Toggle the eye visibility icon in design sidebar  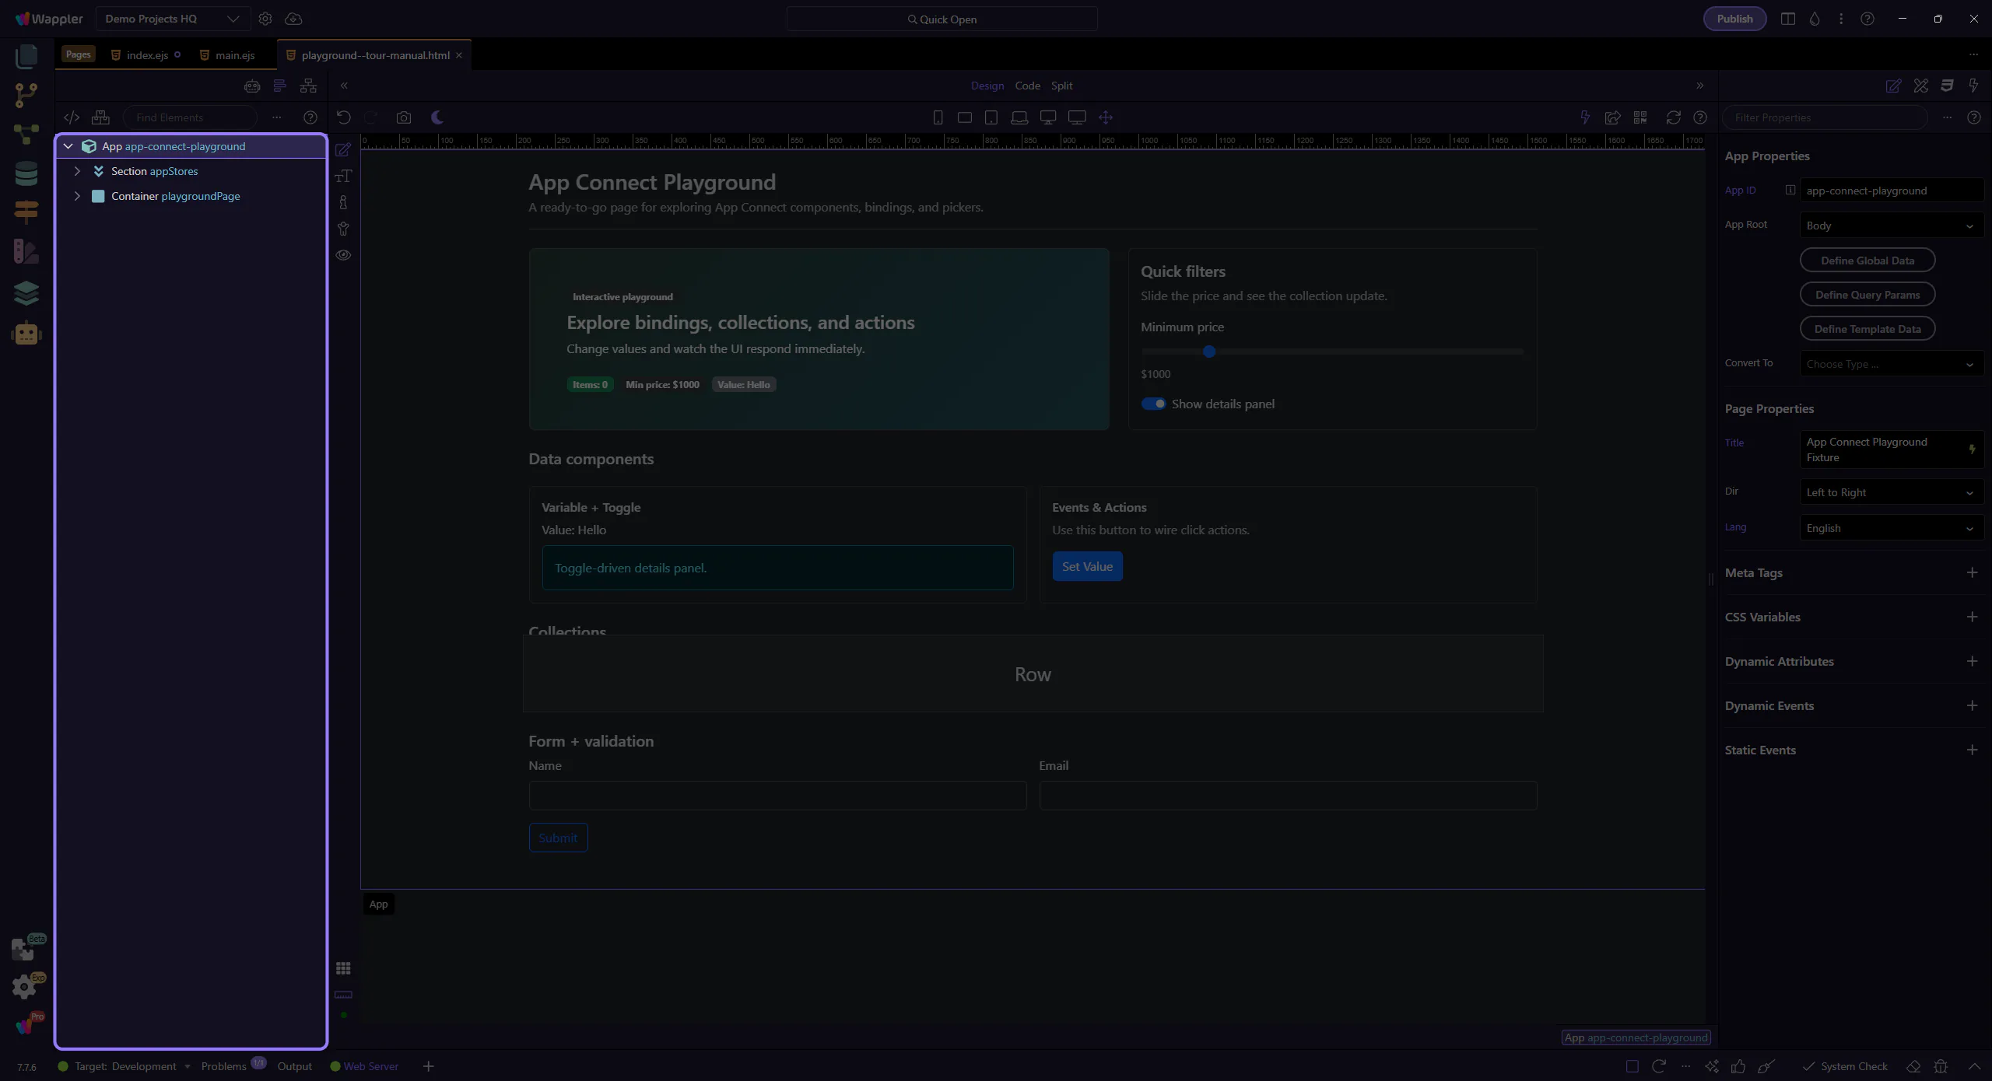click(x=343, y=255)
